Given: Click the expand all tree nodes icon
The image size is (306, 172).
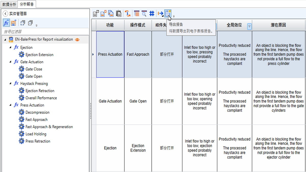Looking at the screenshot, I should click(x=23, y=23).
